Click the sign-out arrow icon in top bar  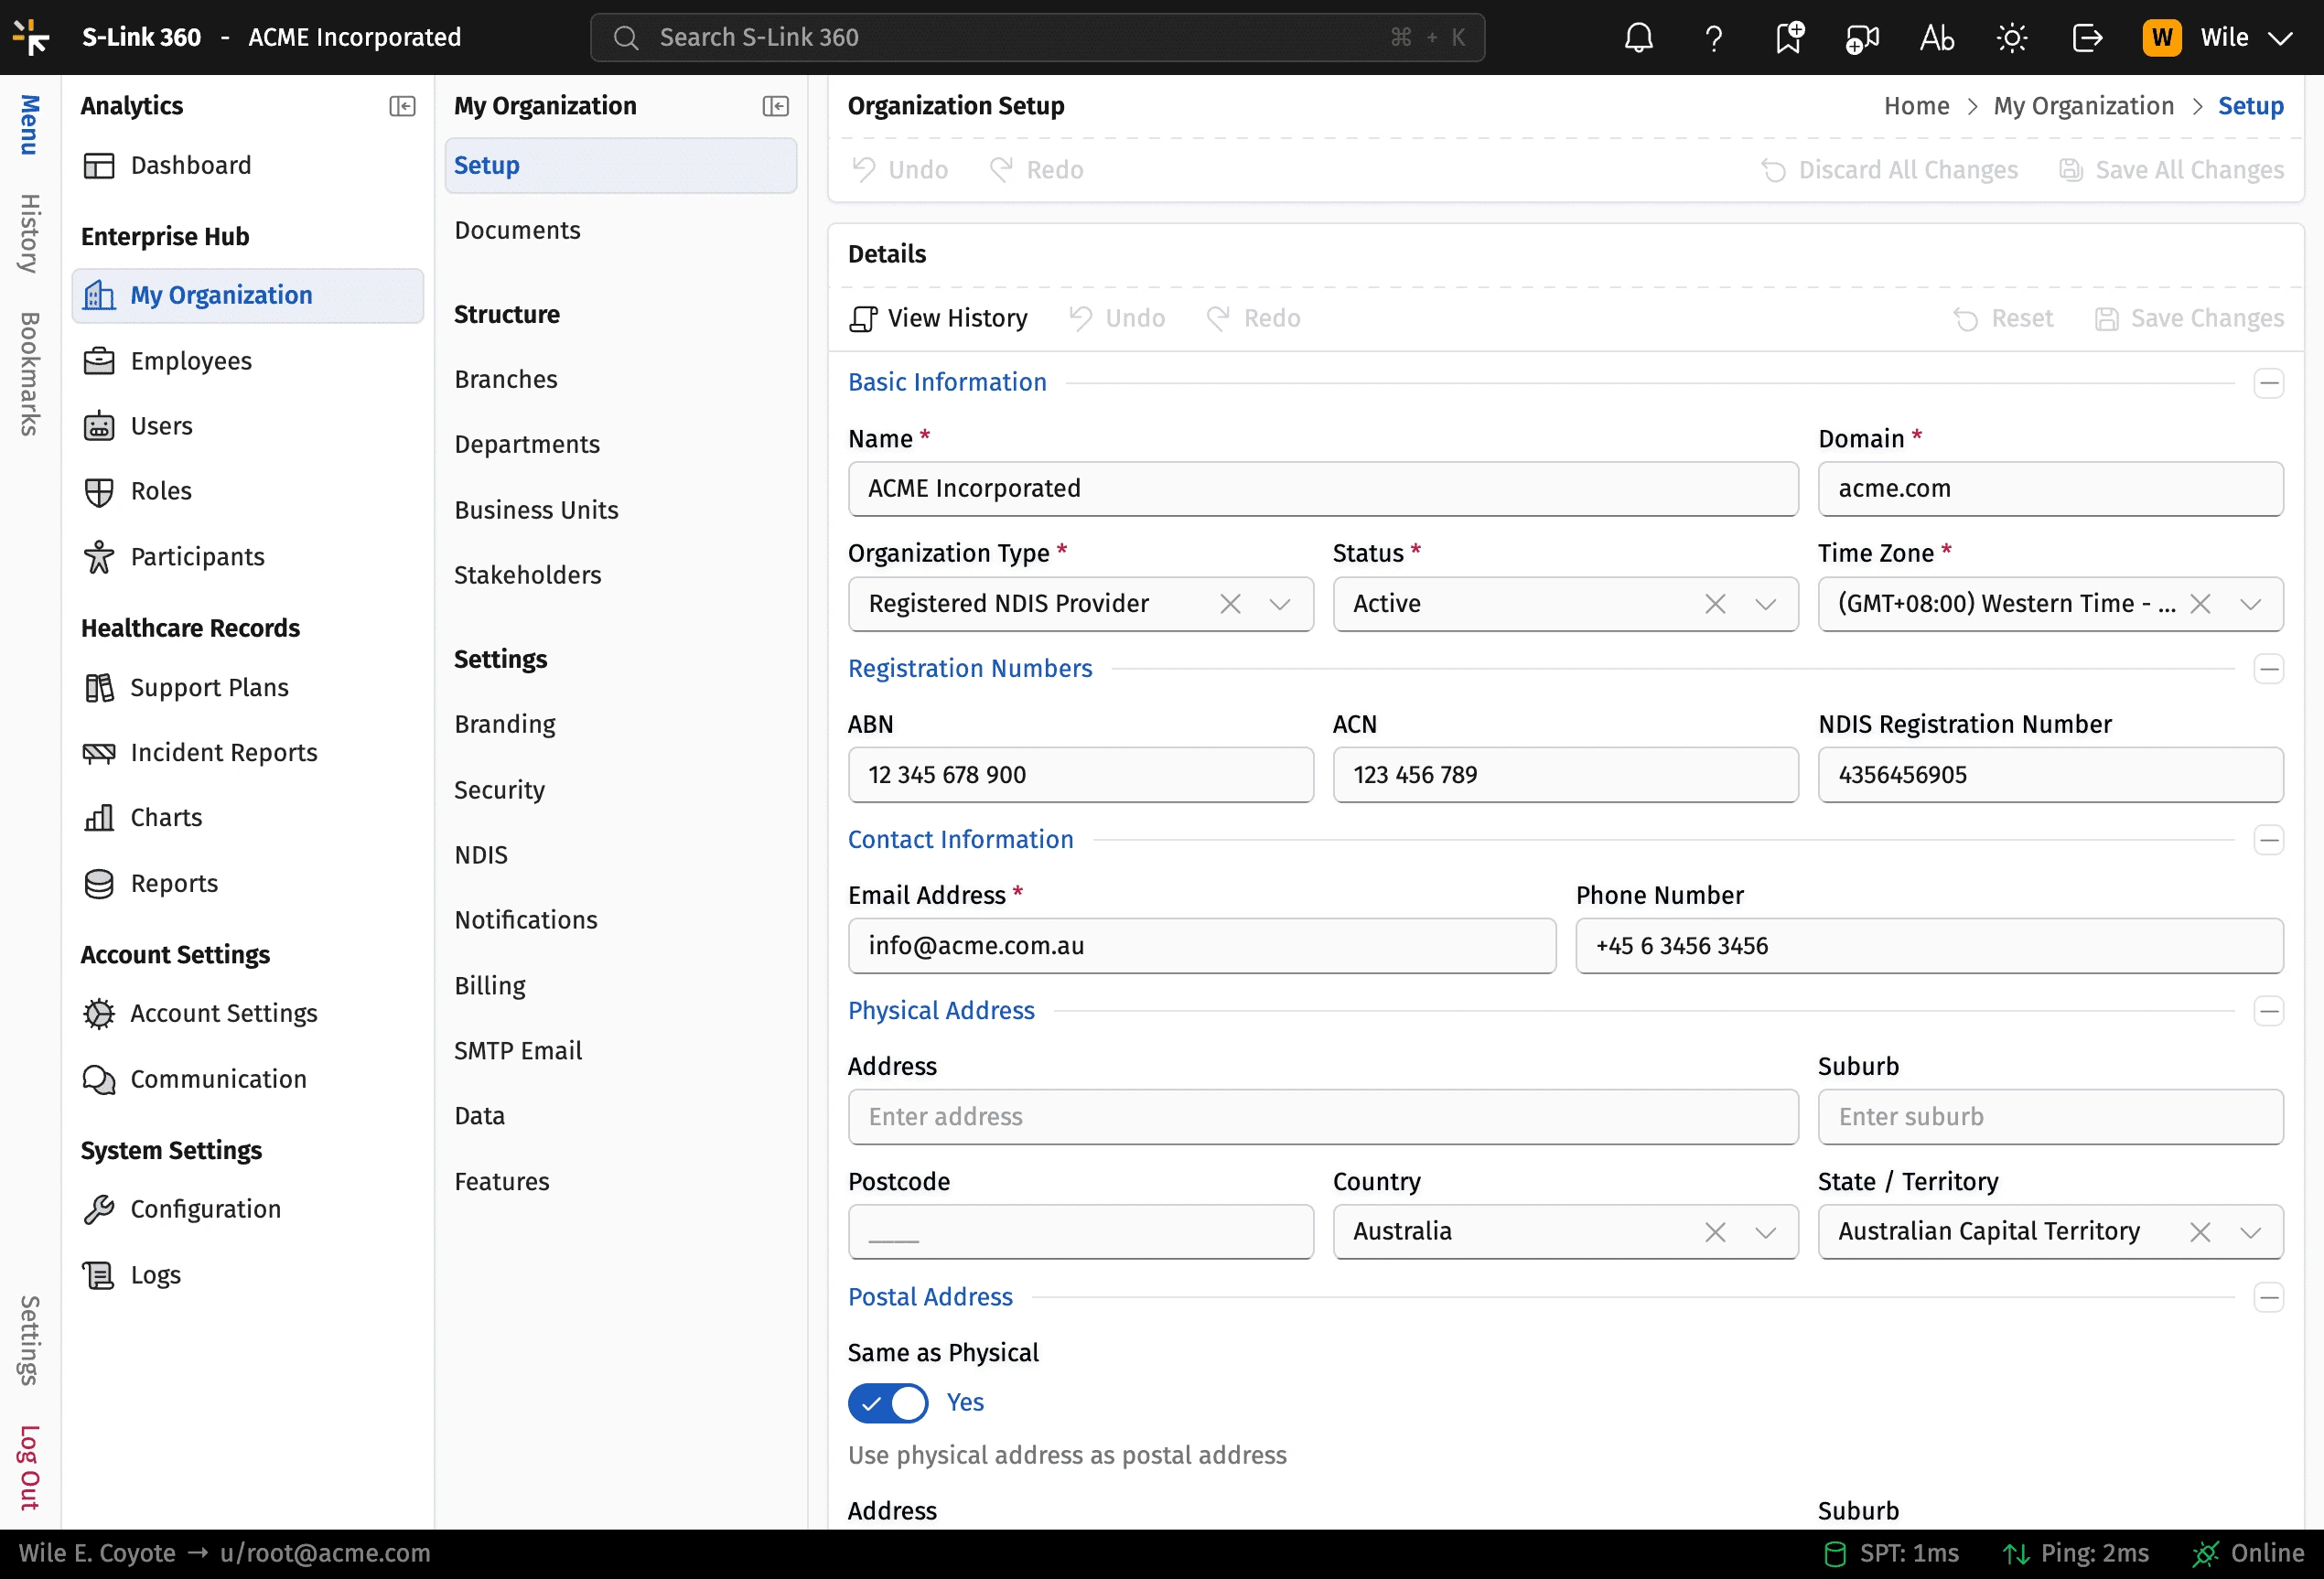(x=2086, y=38)
